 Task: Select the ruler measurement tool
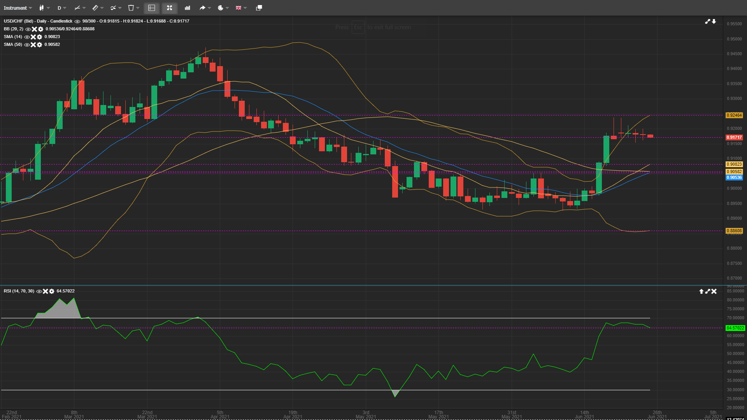click(x=95, y=8)
